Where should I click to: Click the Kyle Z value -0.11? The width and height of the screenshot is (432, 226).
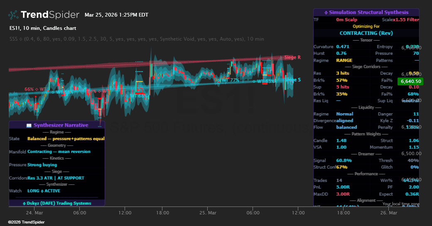click(x=413, y=121)
